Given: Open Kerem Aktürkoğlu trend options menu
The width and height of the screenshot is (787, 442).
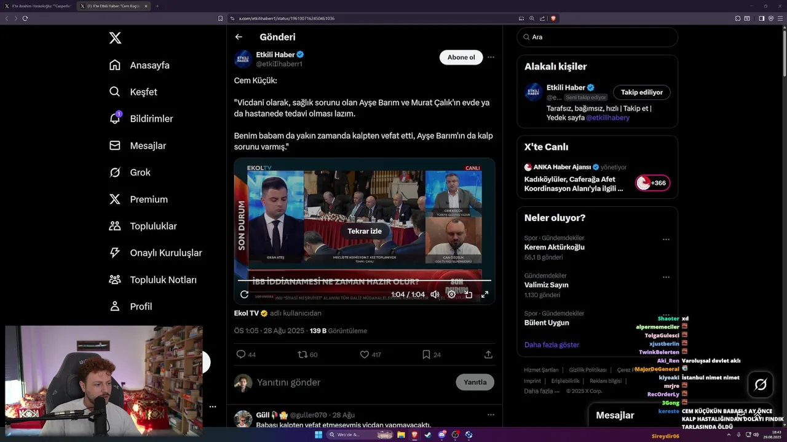Looking at the screenshot, I should click(666, 239).
